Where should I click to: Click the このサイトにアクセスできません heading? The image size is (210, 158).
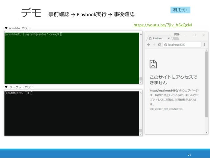tap(173, 80)
